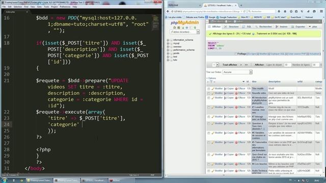The height and width of the screenshot is (183, 326).
Task: Expand the performance_schema database node
Action: pos(168,50)
